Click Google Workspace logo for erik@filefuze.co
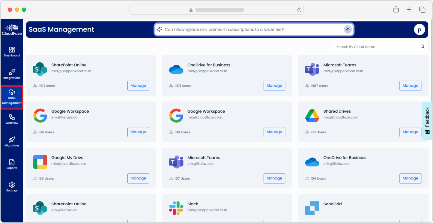Image resolution: width=433 pixels, height=223 pixels. pos(40,116)
